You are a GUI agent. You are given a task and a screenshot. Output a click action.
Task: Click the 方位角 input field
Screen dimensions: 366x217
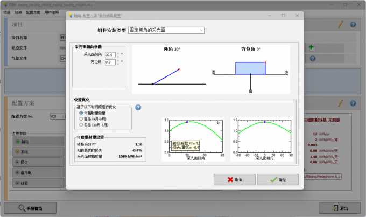click(x=110, y=62)
